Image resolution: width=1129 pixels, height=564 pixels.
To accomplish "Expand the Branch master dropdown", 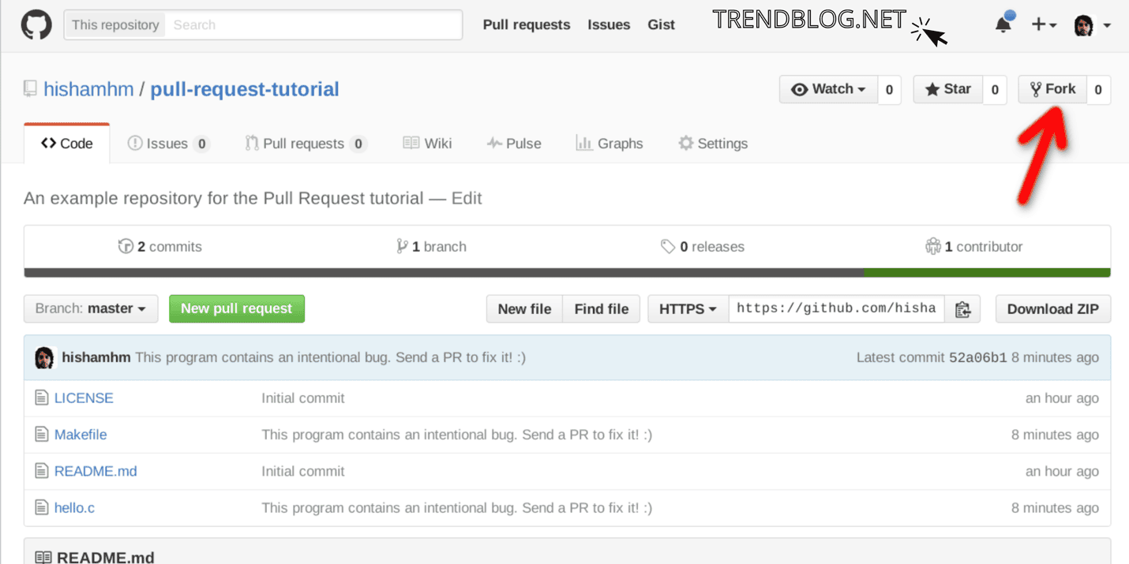I will [90, 308].
